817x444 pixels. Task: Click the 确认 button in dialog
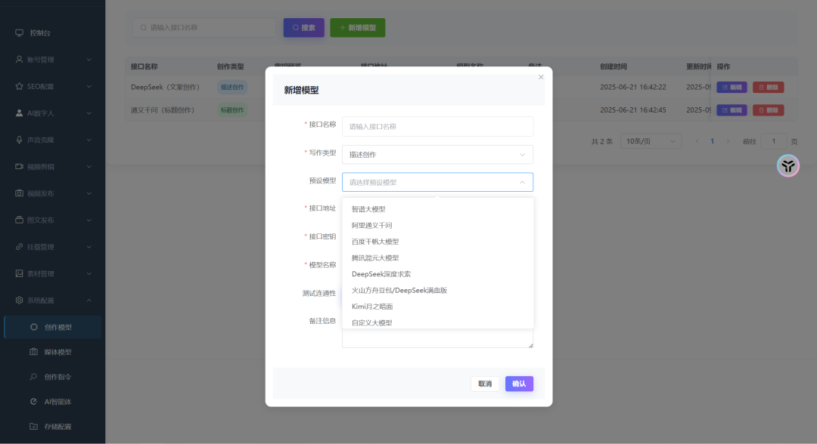[x=519, y=384]
